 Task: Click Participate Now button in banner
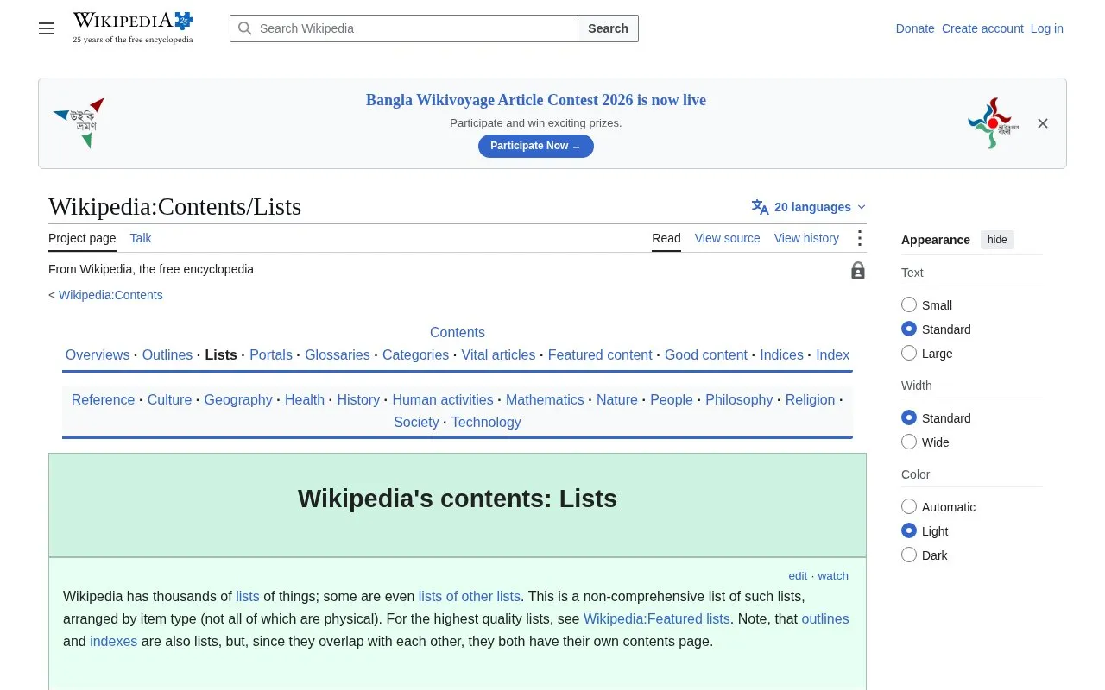pyautogui.click(x=536, y=146)
